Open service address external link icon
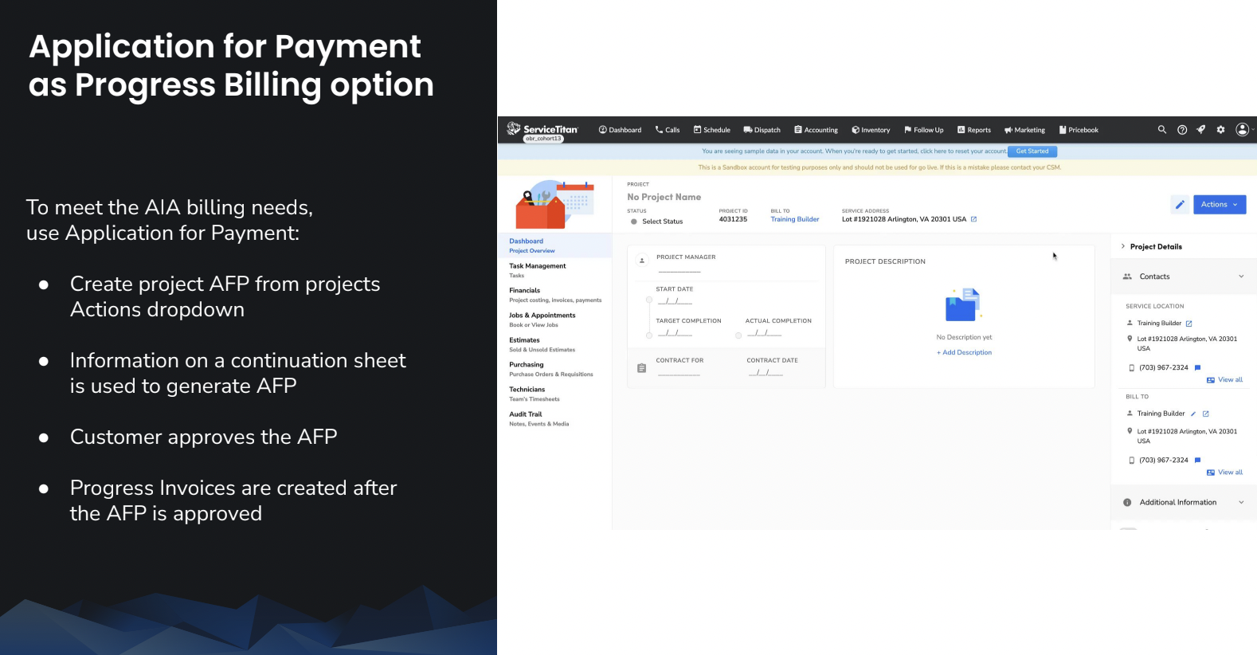Image resolution: width=1257 pixels, height=655 pixels. pyautogui.click(x=973, y=219)
